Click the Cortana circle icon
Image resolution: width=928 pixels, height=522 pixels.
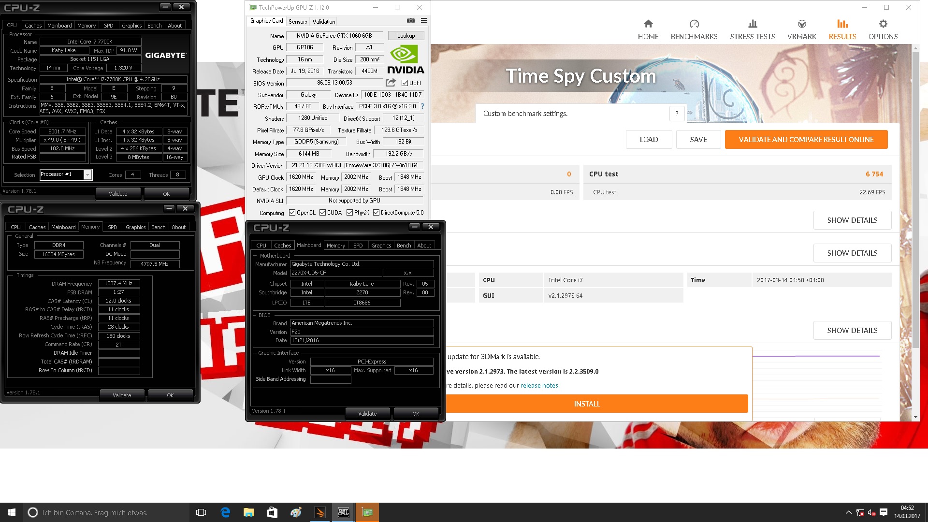point(32,512)
